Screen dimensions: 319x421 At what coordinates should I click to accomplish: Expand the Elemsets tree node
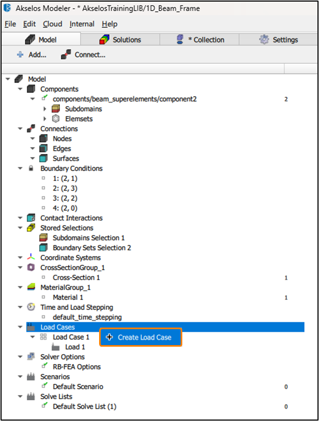point(45,119)
